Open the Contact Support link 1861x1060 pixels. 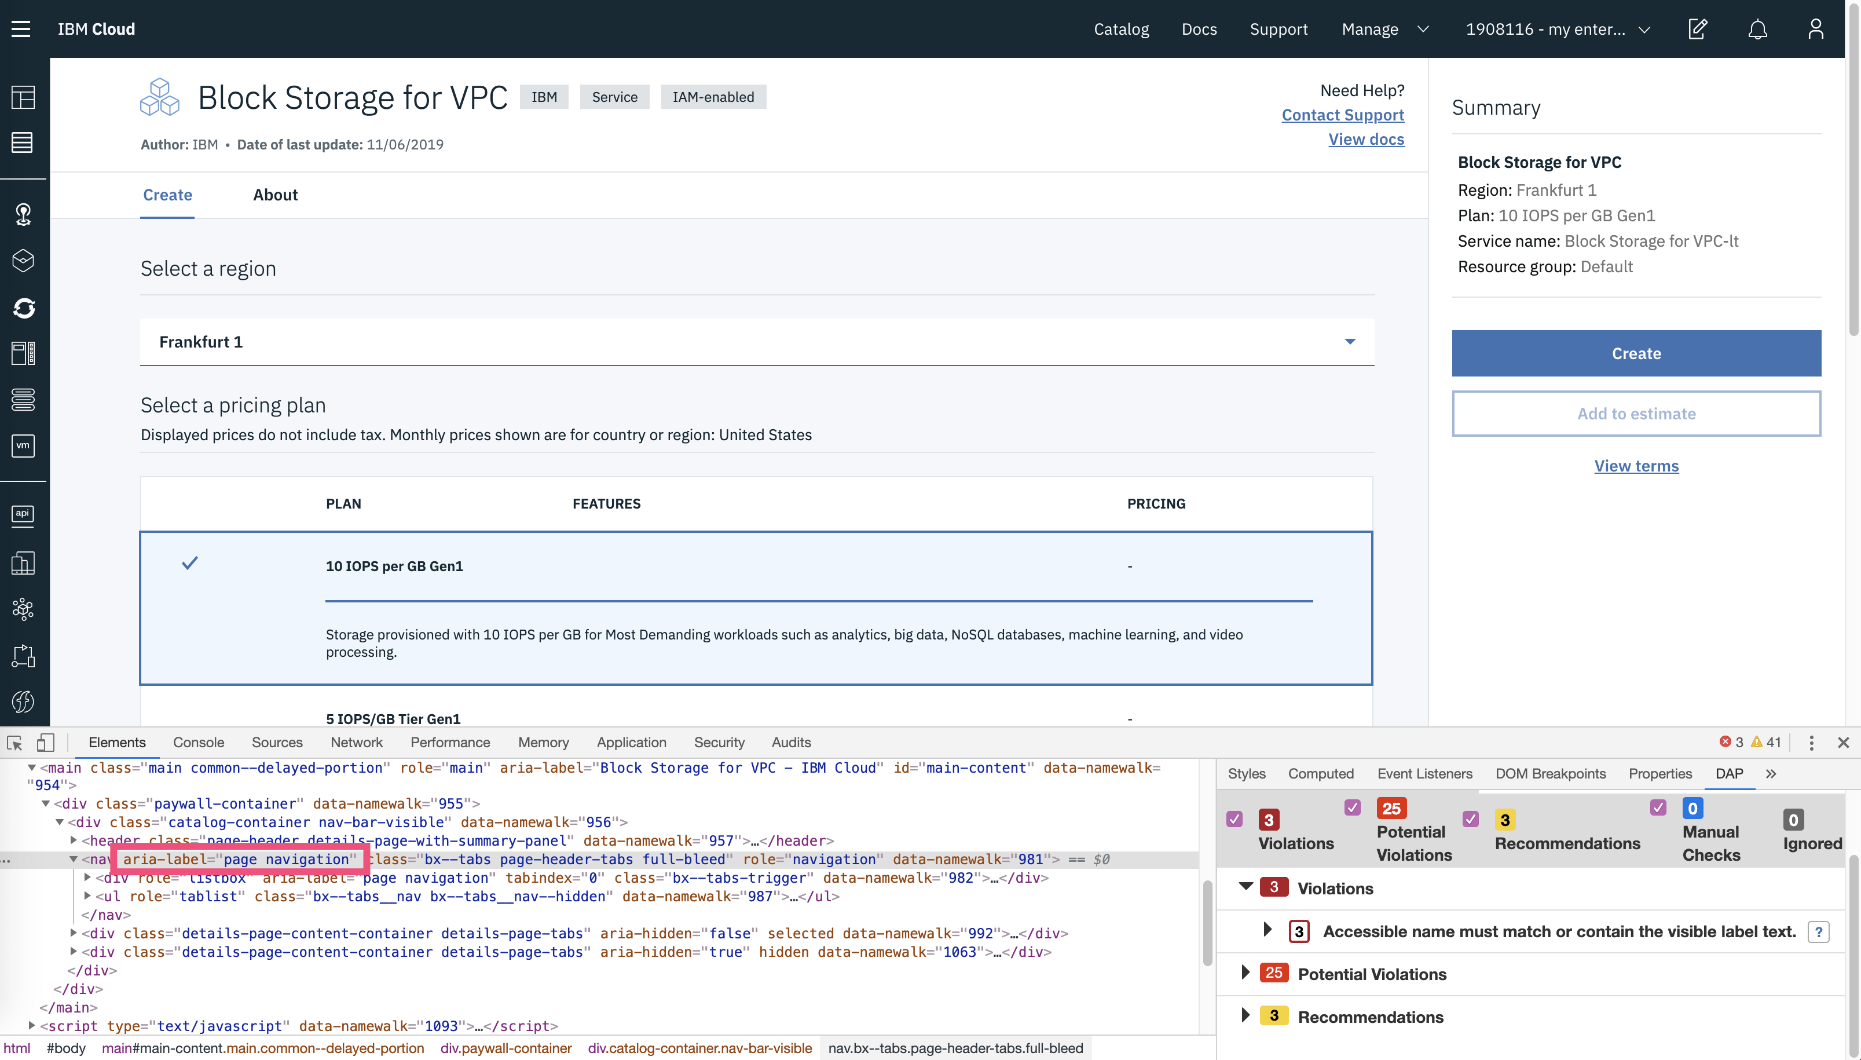point(1342,115)
